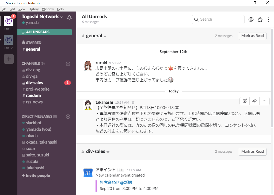Open starred items with star icon
This screenshot has width=274, height=195.
(x=260, y=20)
